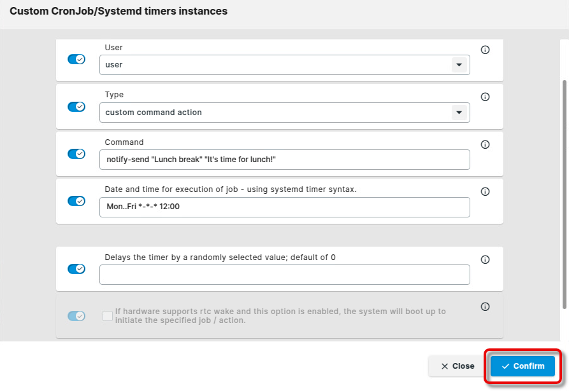
Task: Click the info icon beside User field
Action: [x=485, y=50]
